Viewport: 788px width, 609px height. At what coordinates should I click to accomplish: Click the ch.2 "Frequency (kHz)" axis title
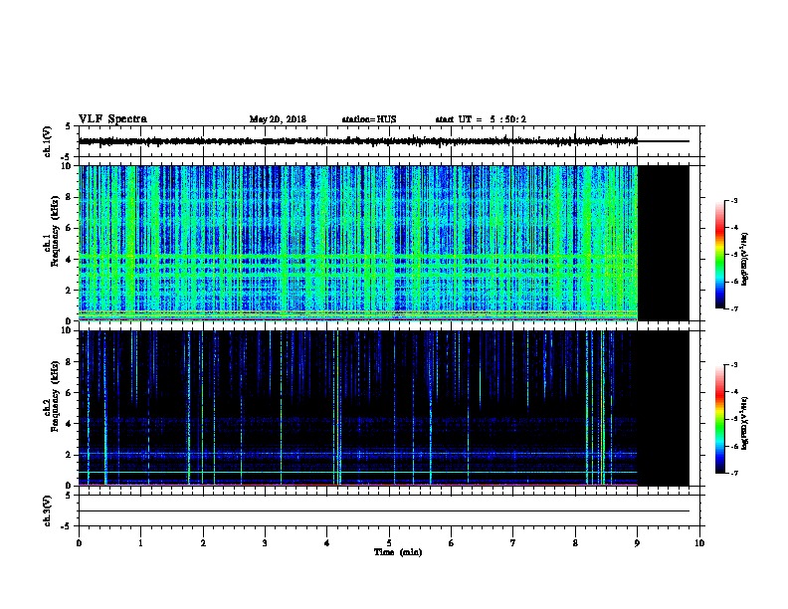55,396
